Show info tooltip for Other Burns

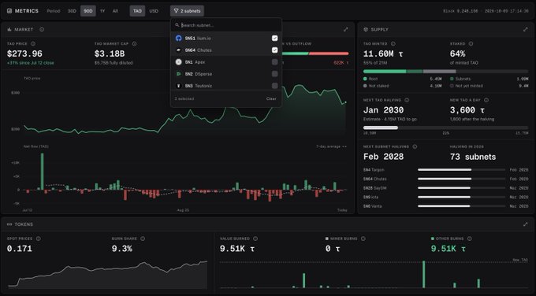tap(469, 239)
